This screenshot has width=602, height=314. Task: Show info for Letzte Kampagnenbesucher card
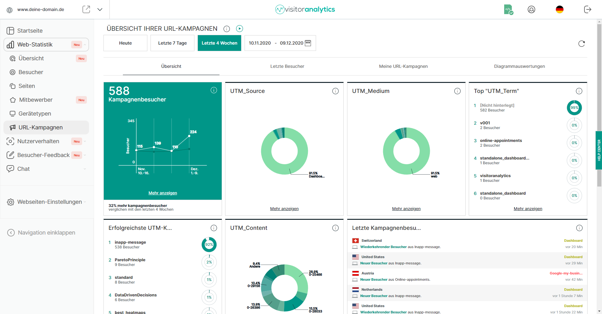pyautogui.click(x=579, y=228)
